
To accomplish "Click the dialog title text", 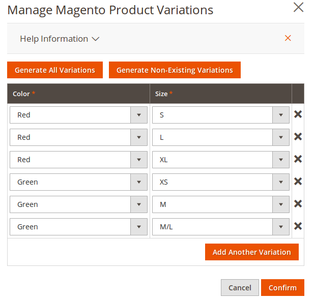I will point(110,10).
